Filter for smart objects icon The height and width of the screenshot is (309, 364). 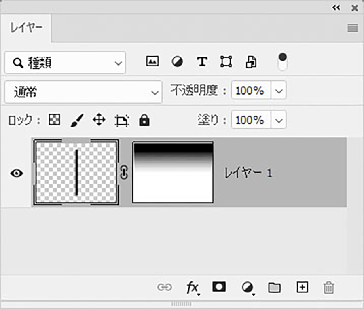point(251,62)
